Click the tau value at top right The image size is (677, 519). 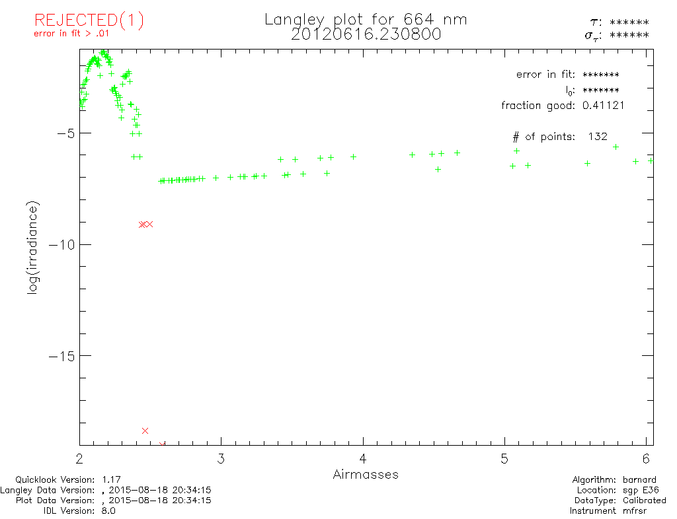(629, 22)
